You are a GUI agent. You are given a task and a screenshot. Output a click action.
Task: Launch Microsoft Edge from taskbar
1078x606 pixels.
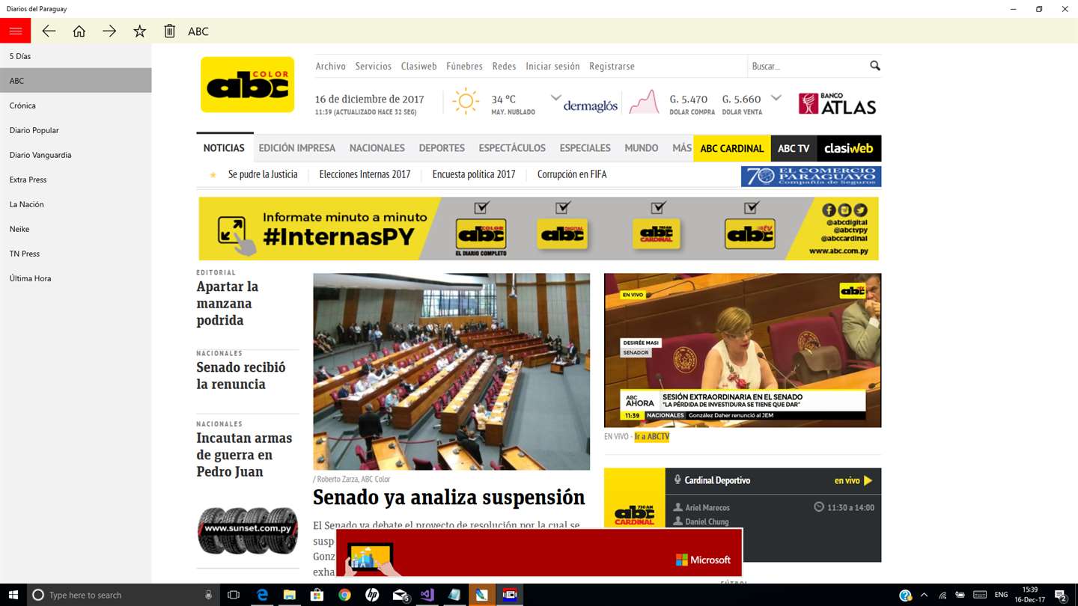262,595
